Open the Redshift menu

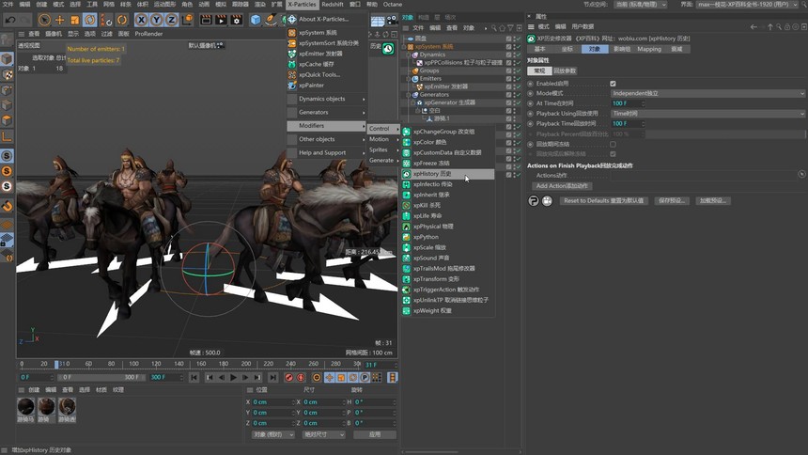[333, 4]
